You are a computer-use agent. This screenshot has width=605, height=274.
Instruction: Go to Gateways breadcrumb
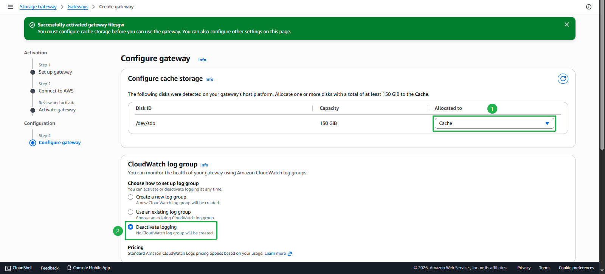pos(78,7)
